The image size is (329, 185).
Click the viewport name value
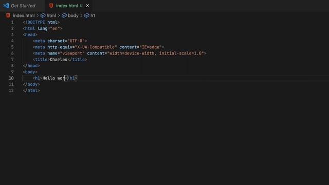pyautogui.click(x=72, y=53)
